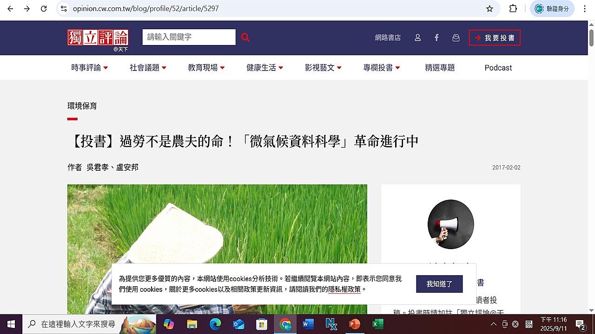Open the 精選專題 menu item

[440, 68]
